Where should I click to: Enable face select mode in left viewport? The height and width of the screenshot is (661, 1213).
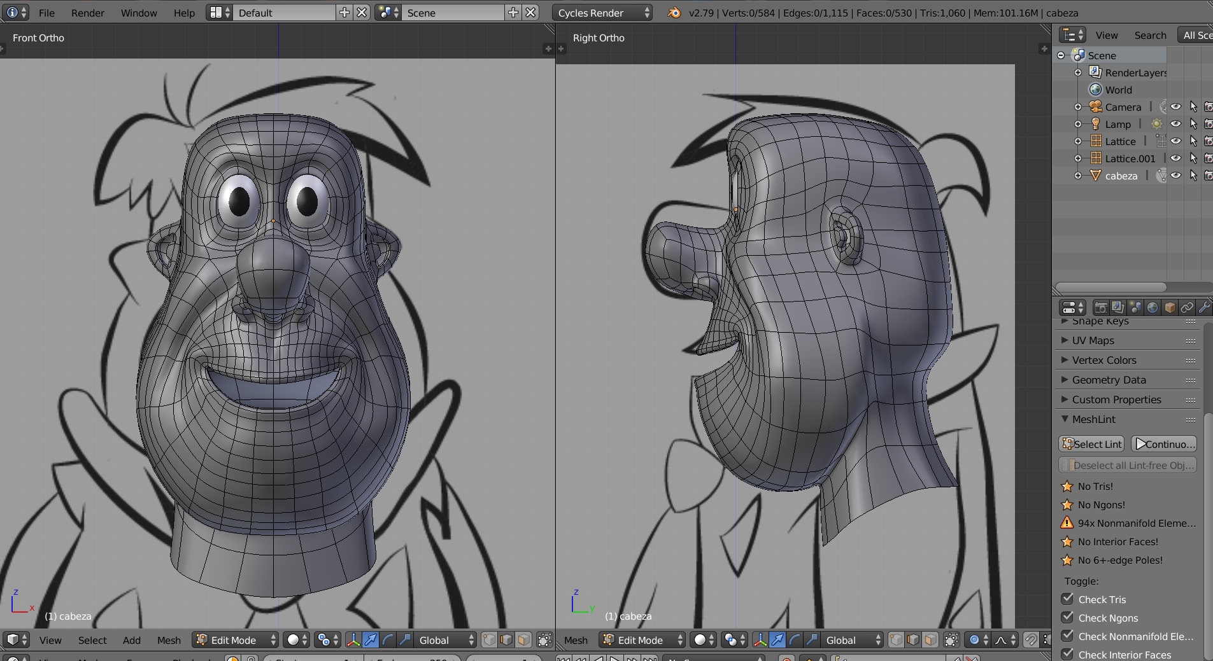click(x=523, y=640)
